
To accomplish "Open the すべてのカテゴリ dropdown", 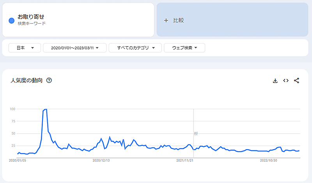I will [x=135, y=48].
